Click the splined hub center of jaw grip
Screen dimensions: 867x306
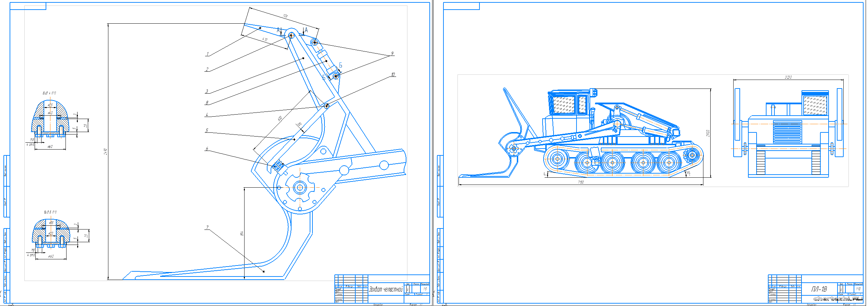[x=300, y=188]
